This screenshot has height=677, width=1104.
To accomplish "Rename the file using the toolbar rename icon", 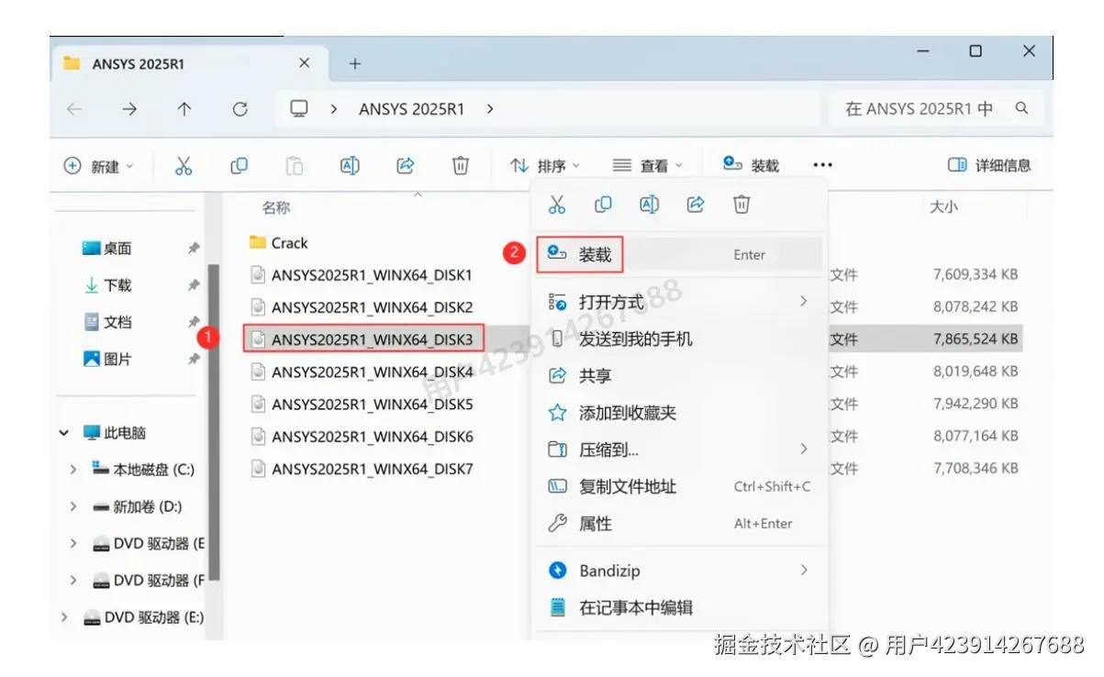I will [x=349, y=165].
